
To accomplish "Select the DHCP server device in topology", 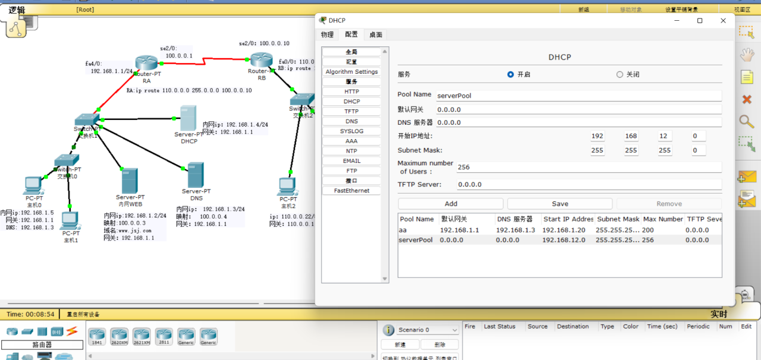I will tap(188, 118).
